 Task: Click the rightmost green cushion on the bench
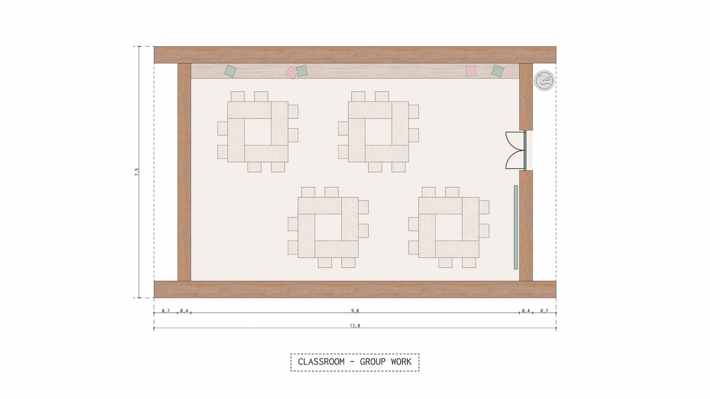(497, 71)
